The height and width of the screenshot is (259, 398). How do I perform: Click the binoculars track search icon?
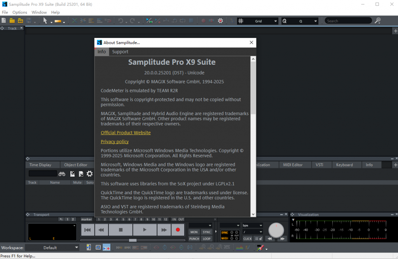62,174
